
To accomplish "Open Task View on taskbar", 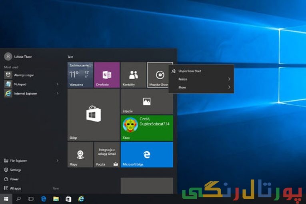I will (x=31, y=199).
